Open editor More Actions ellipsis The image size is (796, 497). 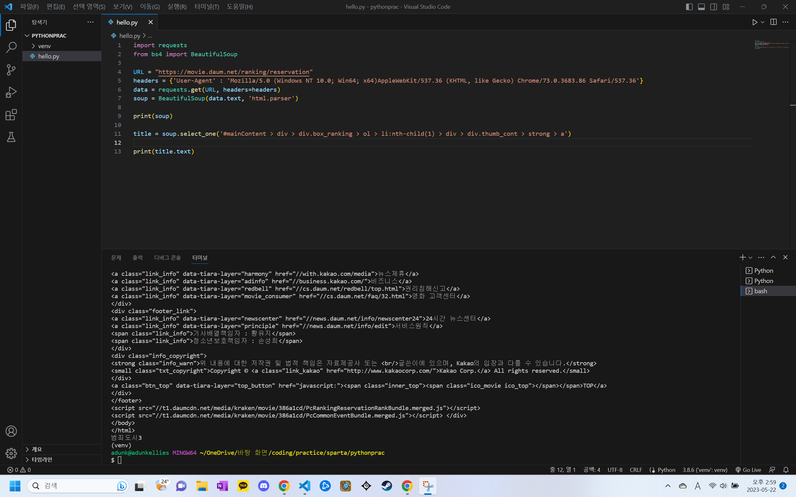[785, 22]
